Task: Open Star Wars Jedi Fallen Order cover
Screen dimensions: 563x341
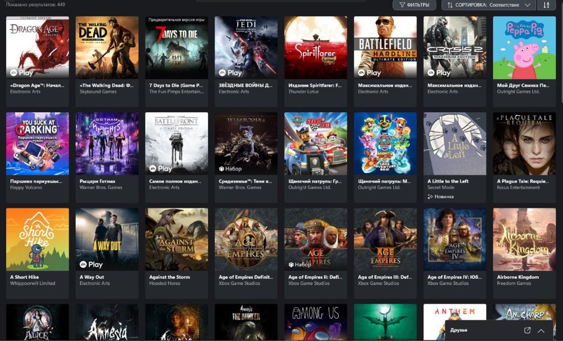Action: (x=246, y=47)
